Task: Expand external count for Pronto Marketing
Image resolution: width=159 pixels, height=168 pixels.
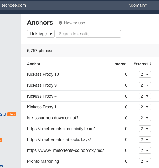Action: tap(145, 161)
